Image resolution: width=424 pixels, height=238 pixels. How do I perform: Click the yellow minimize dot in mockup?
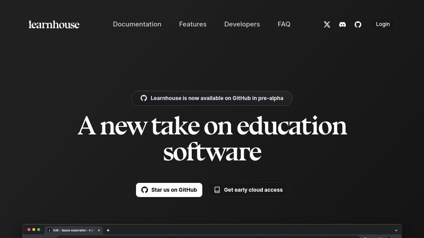[34, 230]
